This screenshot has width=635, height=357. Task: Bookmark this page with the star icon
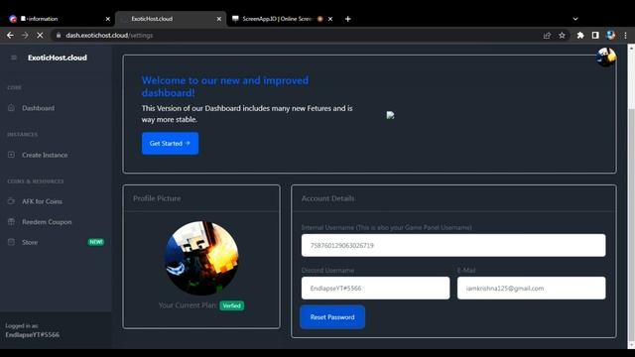(x=562, y=36)
